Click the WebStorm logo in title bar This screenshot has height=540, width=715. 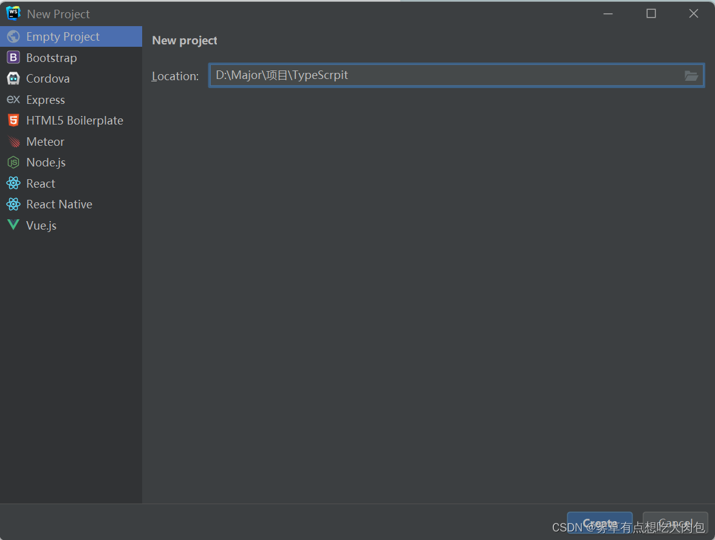(x=13, y=13)
